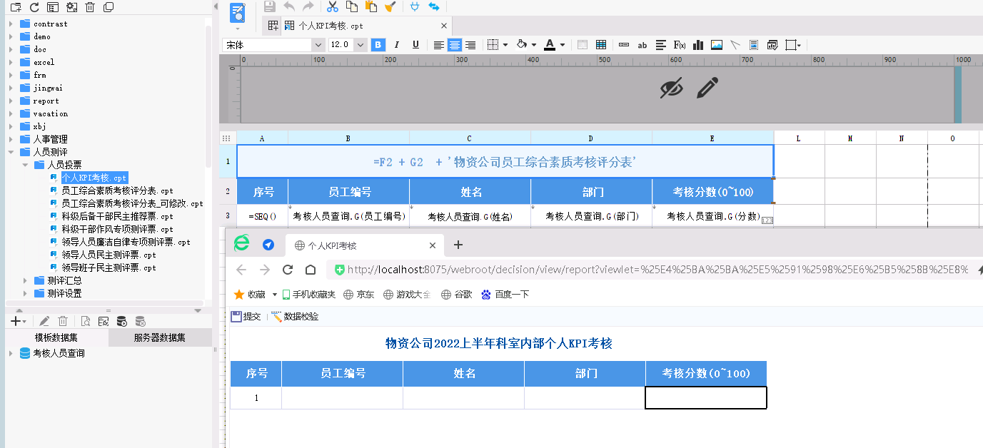Select the =SEQ() cell in designer
This screenshot has height=448, width=983.
click(262, 216)
